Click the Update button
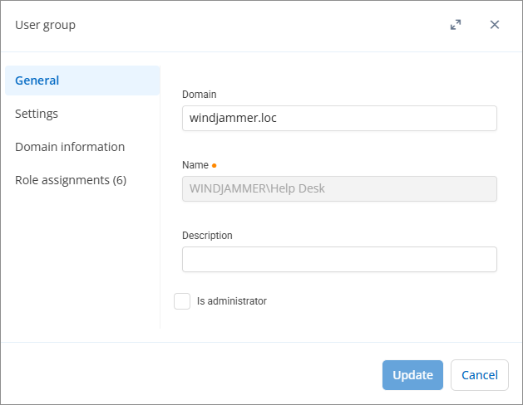This screenshot has height=405, width=523. pos(412,375)
